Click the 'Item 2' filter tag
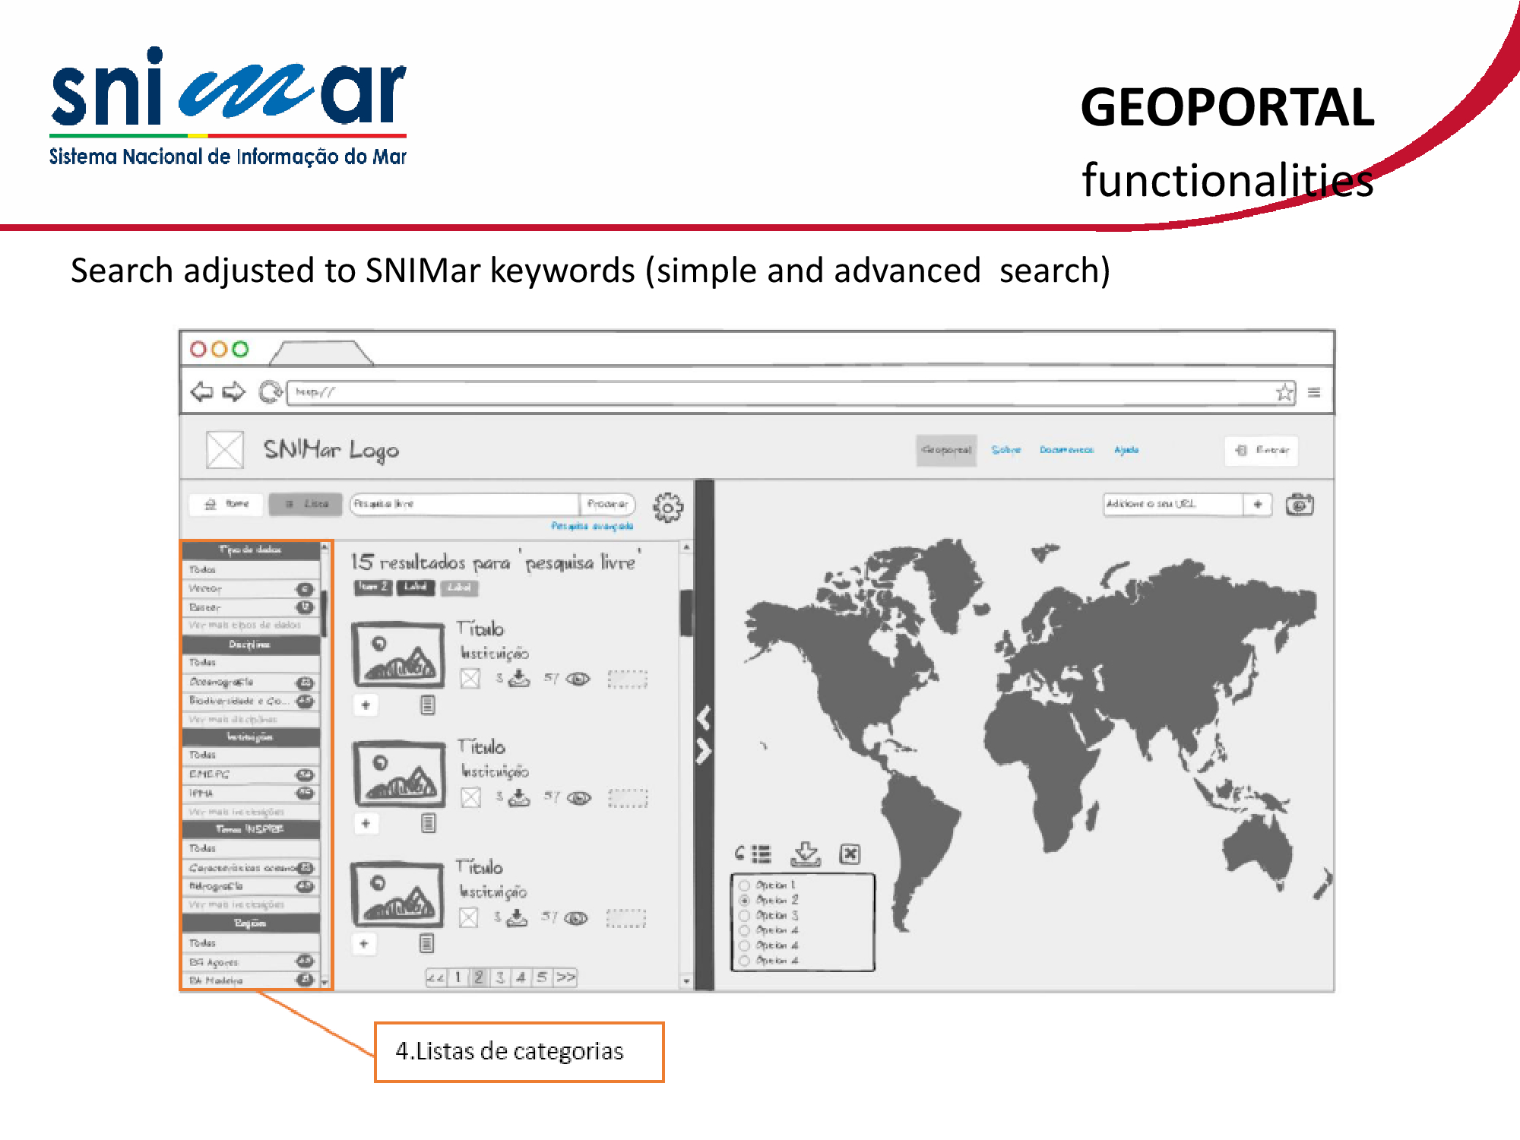This screenshot has height=1140, width=1520. click(373, 587)
